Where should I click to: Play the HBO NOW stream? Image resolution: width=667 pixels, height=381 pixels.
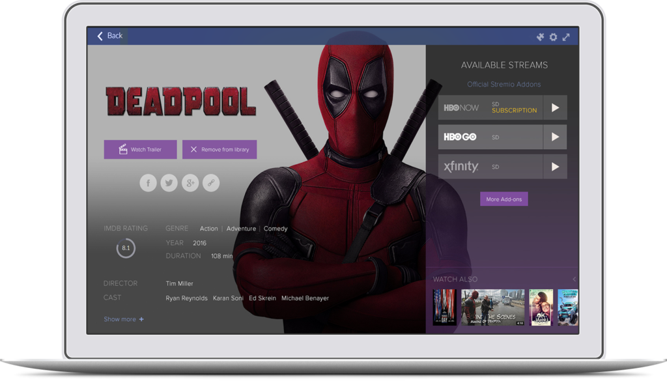pos(555,107)
